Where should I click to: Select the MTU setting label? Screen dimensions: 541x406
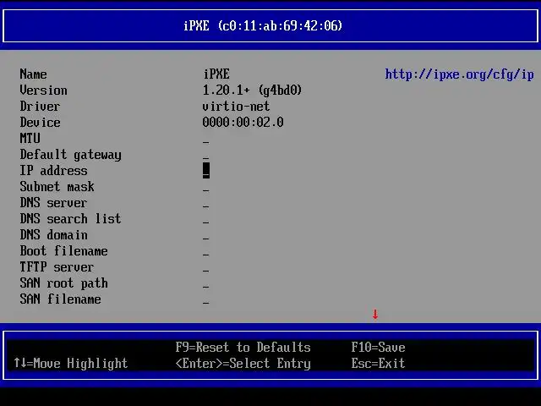30,138
